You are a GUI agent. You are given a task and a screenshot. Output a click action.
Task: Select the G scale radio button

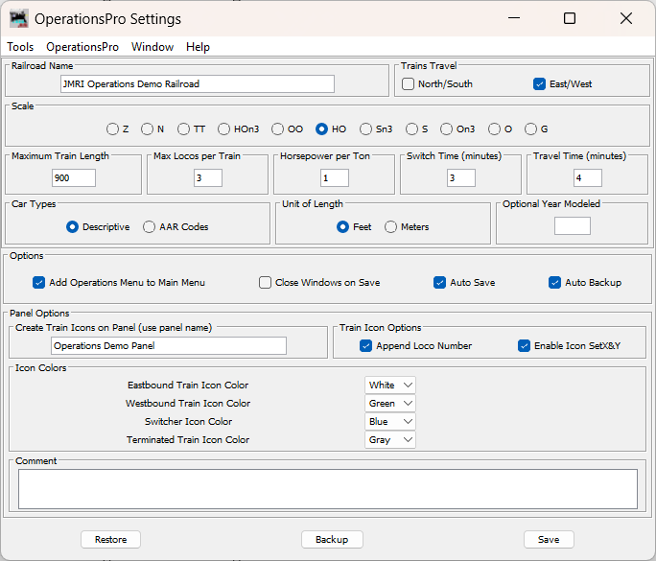click(530, 129)
